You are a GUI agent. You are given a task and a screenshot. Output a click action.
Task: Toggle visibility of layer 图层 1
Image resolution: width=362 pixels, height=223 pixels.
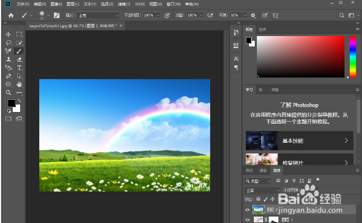pyautogui.click(x=247, y=219)
